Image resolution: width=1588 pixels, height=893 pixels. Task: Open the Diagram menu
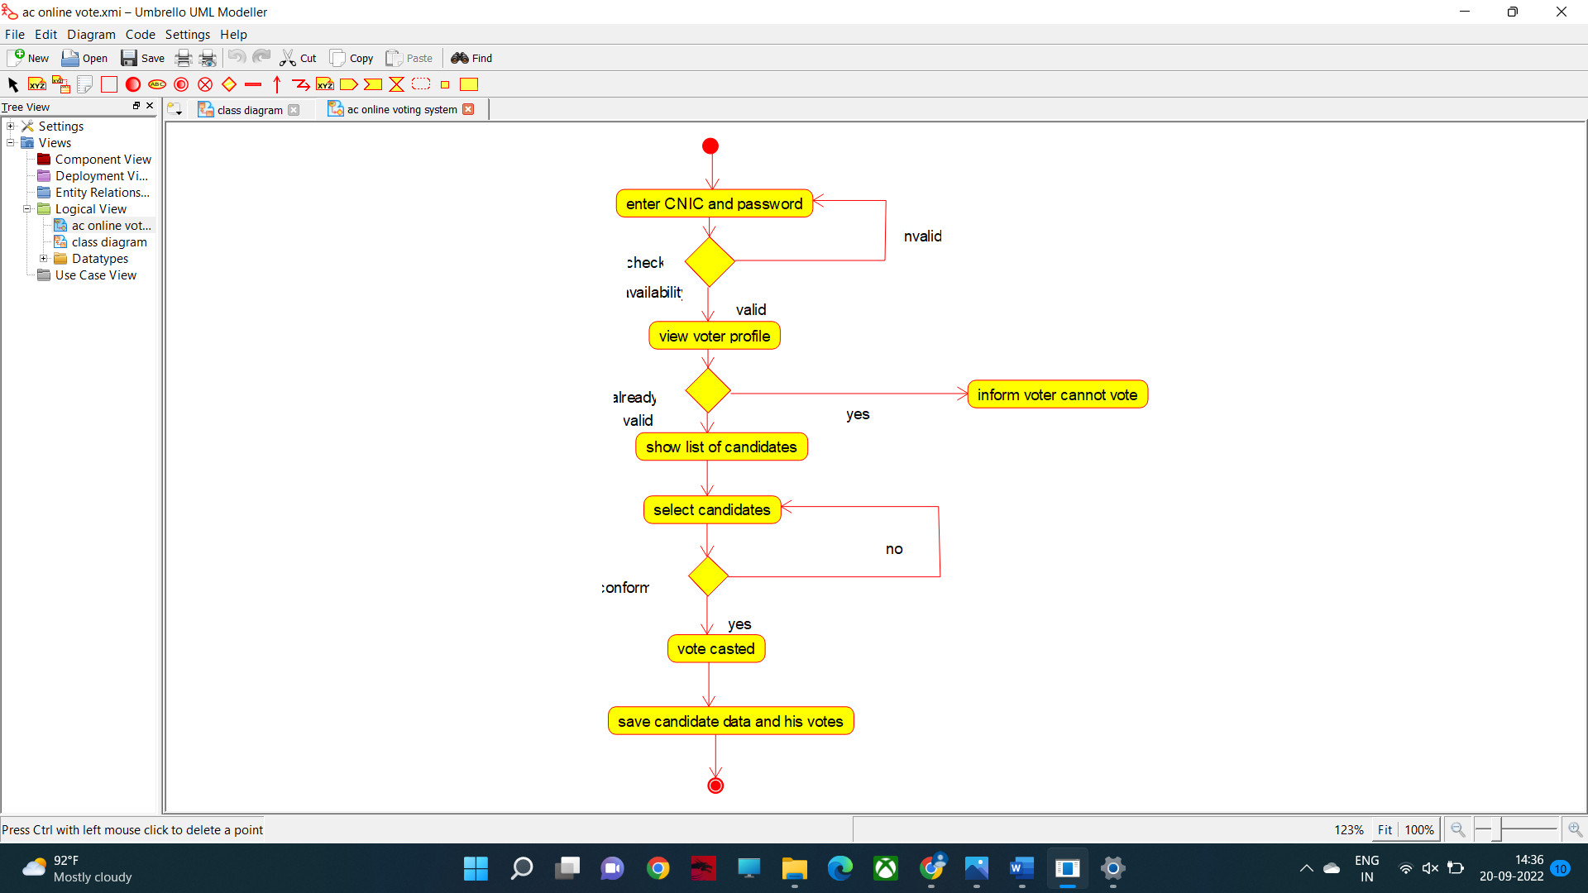pos(91,34)
